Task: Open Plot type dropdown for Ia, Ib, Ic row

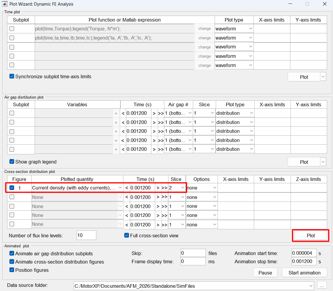Action: 234,38
